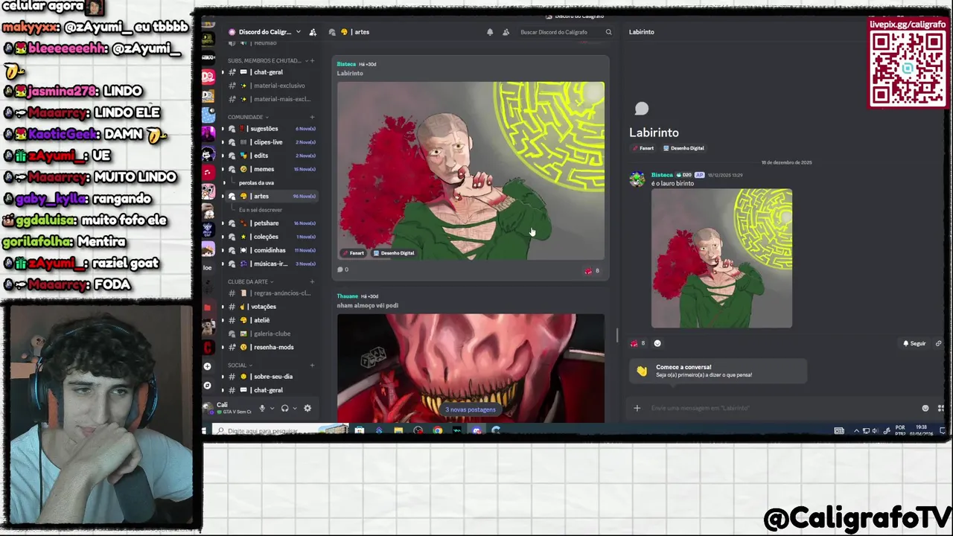Image resolution: width=953 pixels, height=536 pixels.
Task: Create channel in CLUBE DA ARTE with plus
Action: [312, 281]
